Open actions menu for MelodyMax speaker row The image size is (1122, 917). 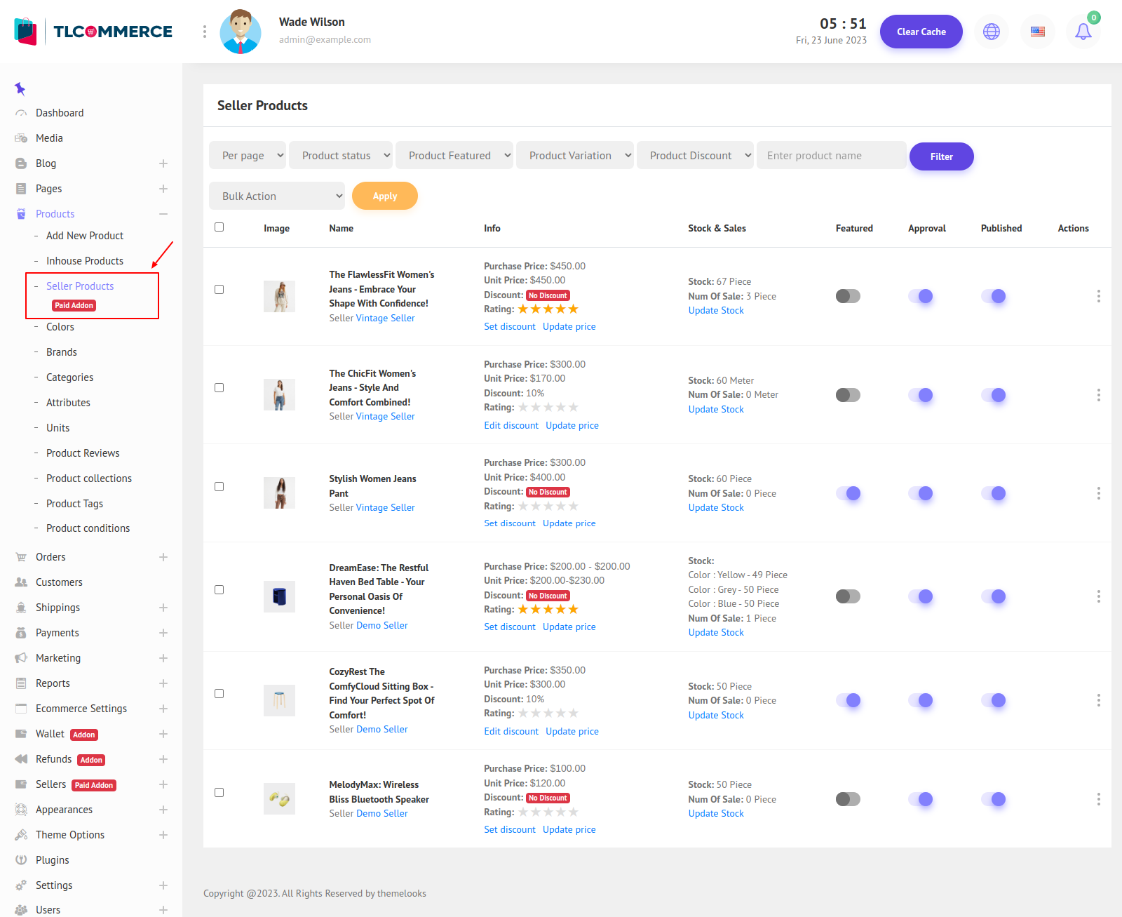(1098, 799)
